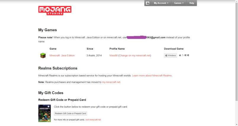
Task: Click the Mojang icon in the top navigation bar
Action: coord(148,3)
